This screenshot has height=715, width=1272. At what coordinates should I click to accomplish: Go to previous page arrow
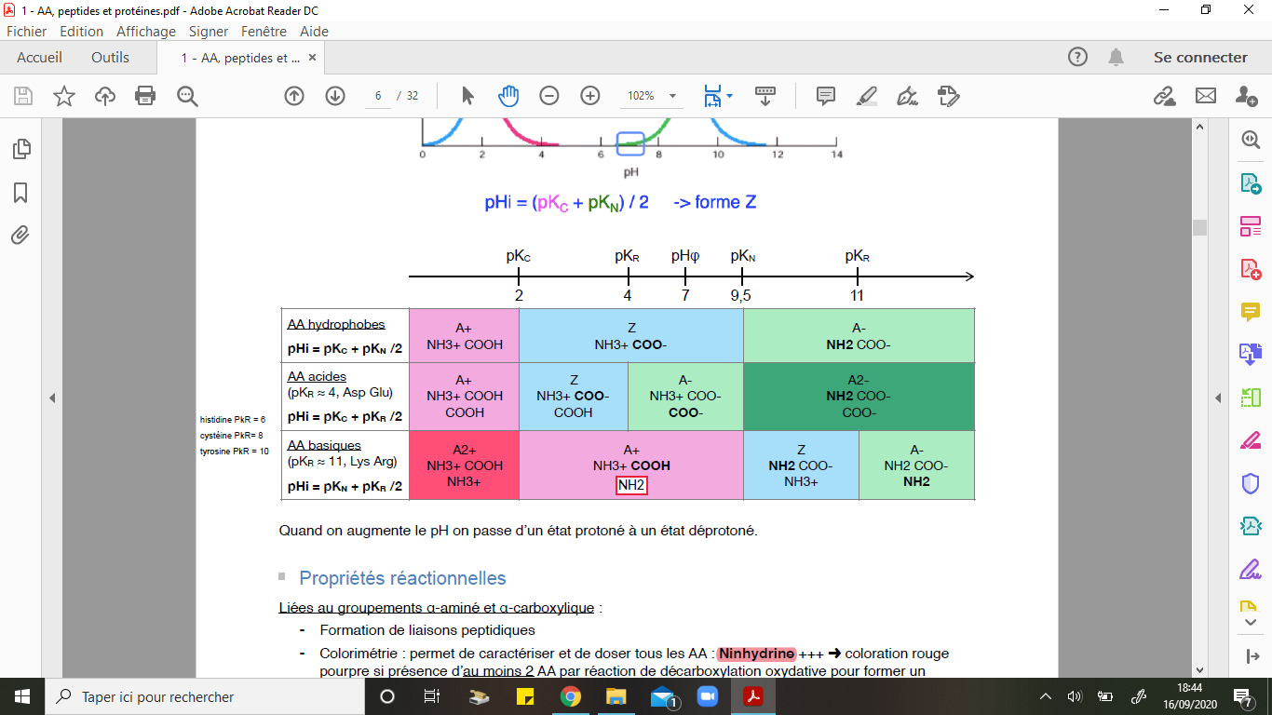[294, 96]
